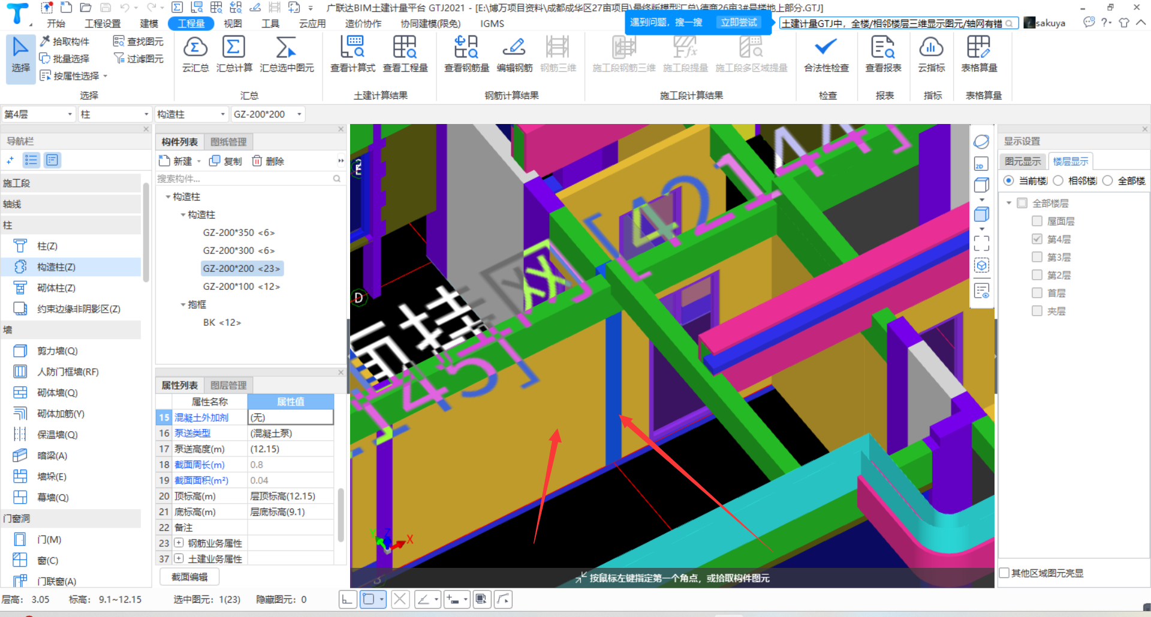Image resolution: width=1151 pixels, height=617 pixels.
Task: Open 查看报表 report viewer
Action: click(883, 54)
